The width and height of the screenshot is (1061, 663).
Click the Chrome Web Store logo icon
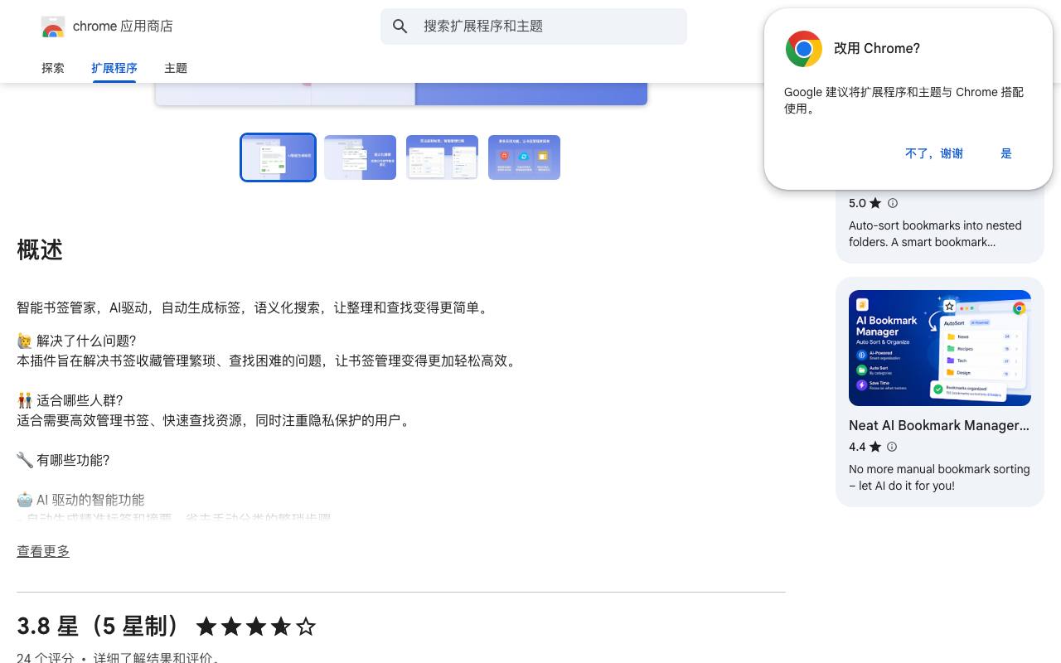tap(53, 27)
